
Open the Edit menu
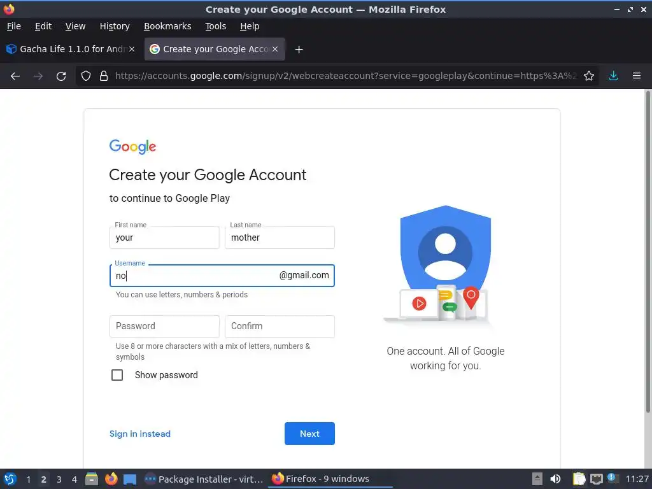pyautogui.click(x=43, y=26)
